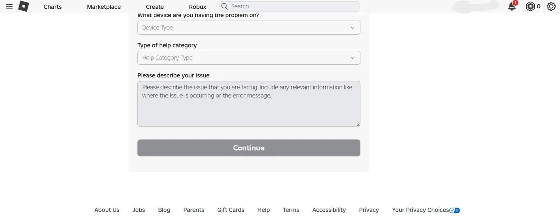
Task: Click the Roblox logo icon
Action: [x=24, y=6]
